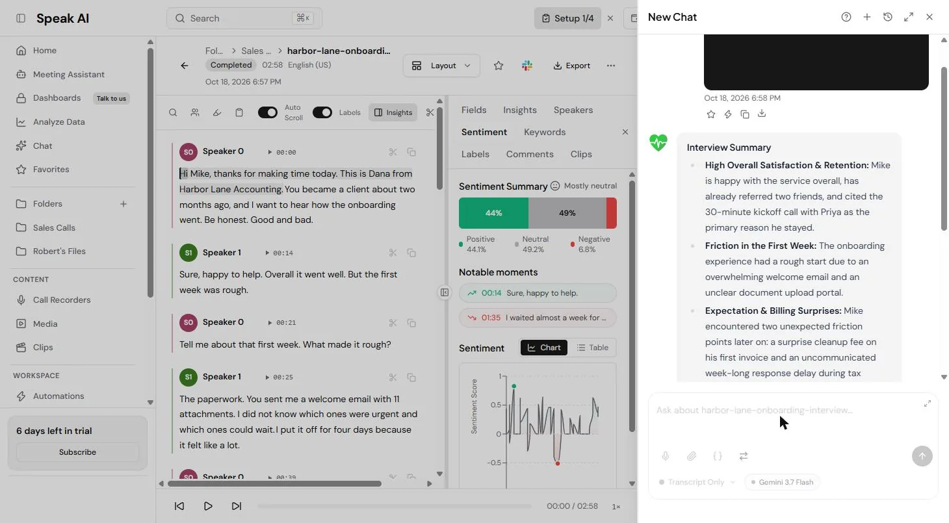Clip Speaker 1's 00:14 segment with scissors
This screenshot has width=949, height=523.
[x=393, y=253]
